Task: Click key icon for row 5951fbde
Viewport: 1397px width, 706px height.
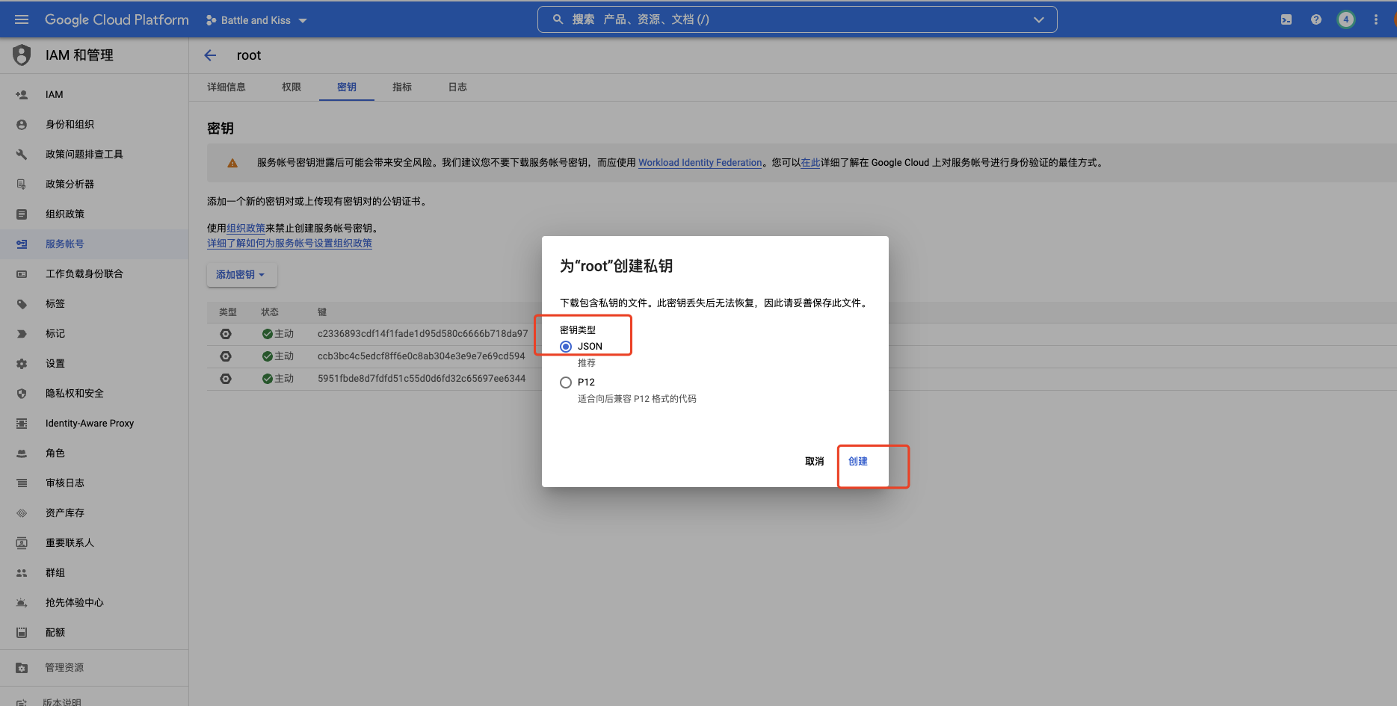Action: click(226, 379)
